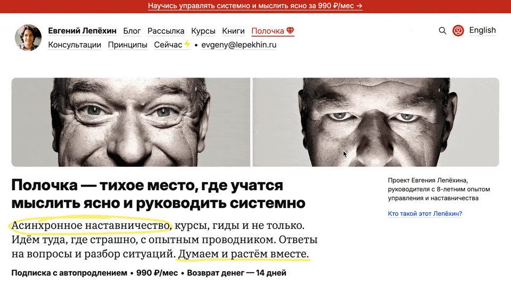Open the Блог menu item

click(132, 31)
